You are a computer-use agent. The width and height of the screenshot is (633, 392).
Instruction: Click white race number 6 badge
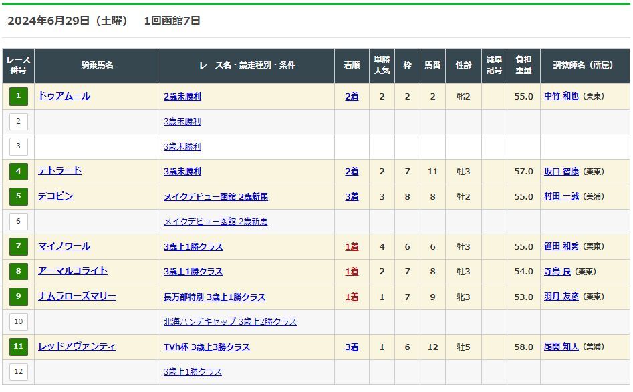coord(19,221)
